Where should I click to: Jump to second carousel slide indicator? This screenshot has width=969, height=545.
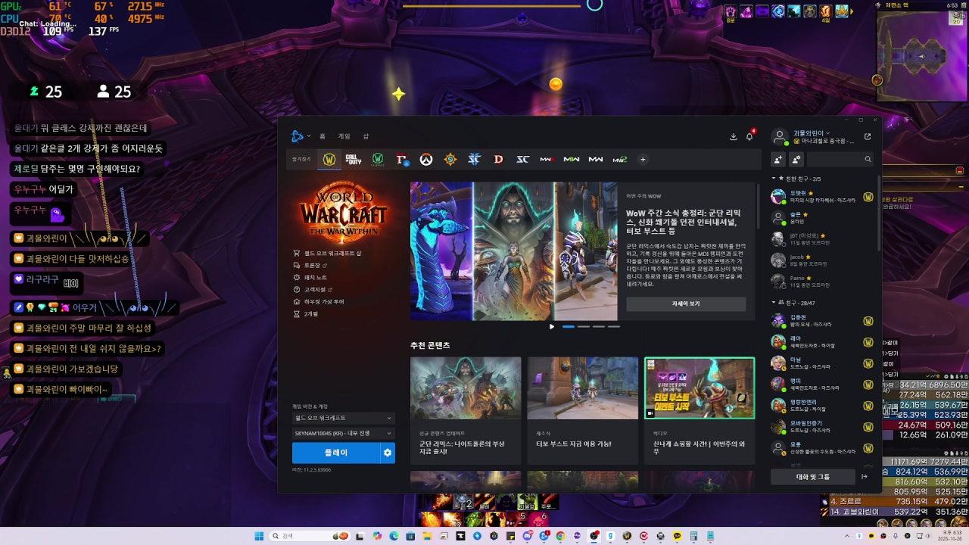(583, 326)
